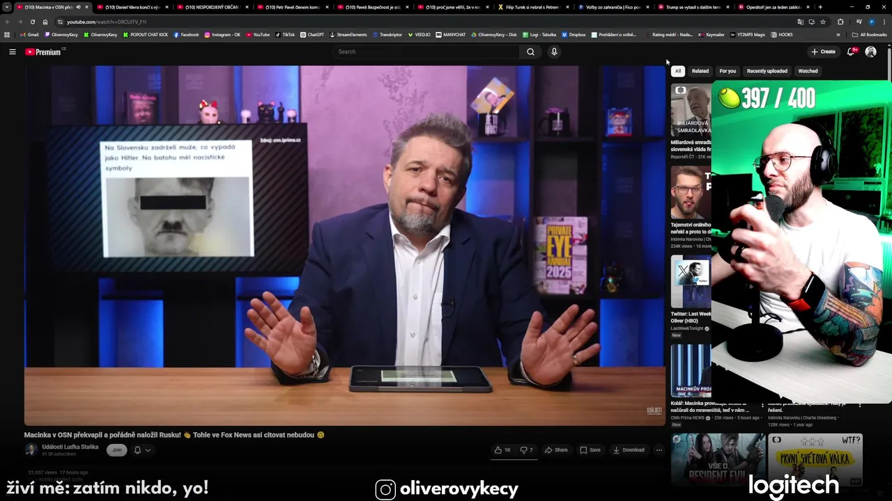Switch to Trump se vytasil browser tab
Screen dimensions: 892x501
[x=693, y=7]
